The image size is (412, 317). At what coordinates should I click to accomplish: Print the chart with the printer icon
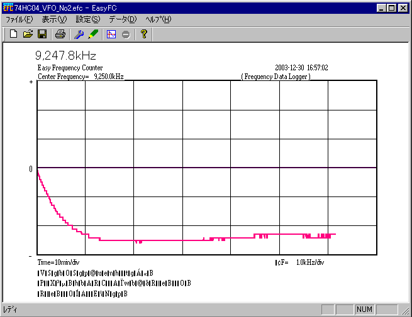click(x=60, y=34)
